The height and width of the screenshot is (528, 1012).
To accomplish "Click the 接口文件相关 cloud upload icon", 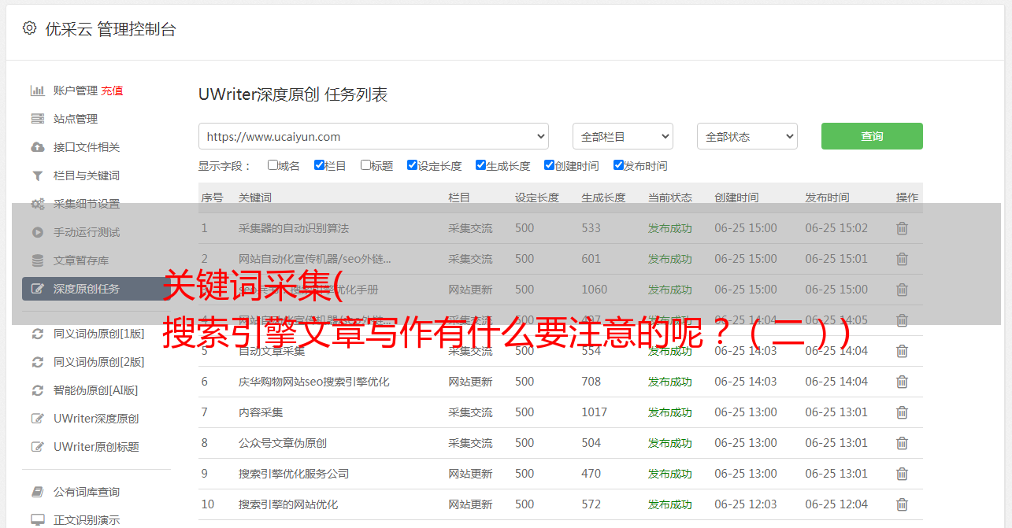I will pyautogui.click(x=37, y=147).
